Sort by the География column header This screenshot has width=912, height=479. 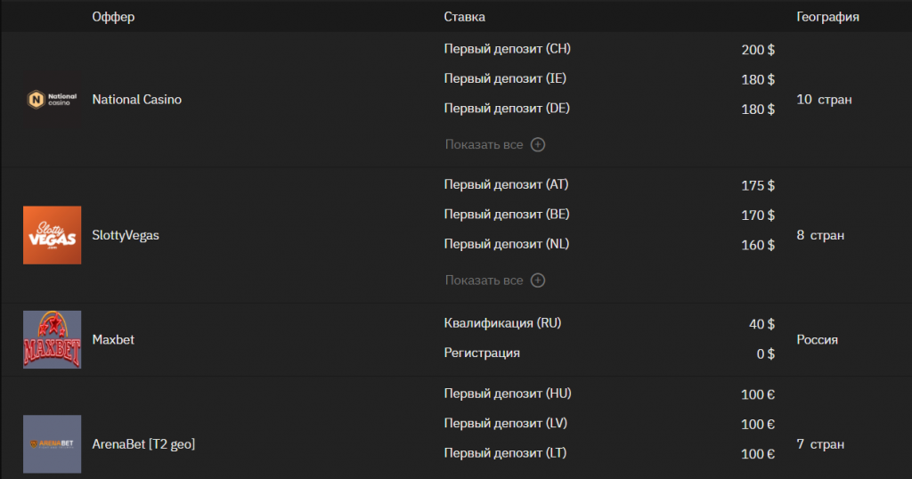(827, 17)
